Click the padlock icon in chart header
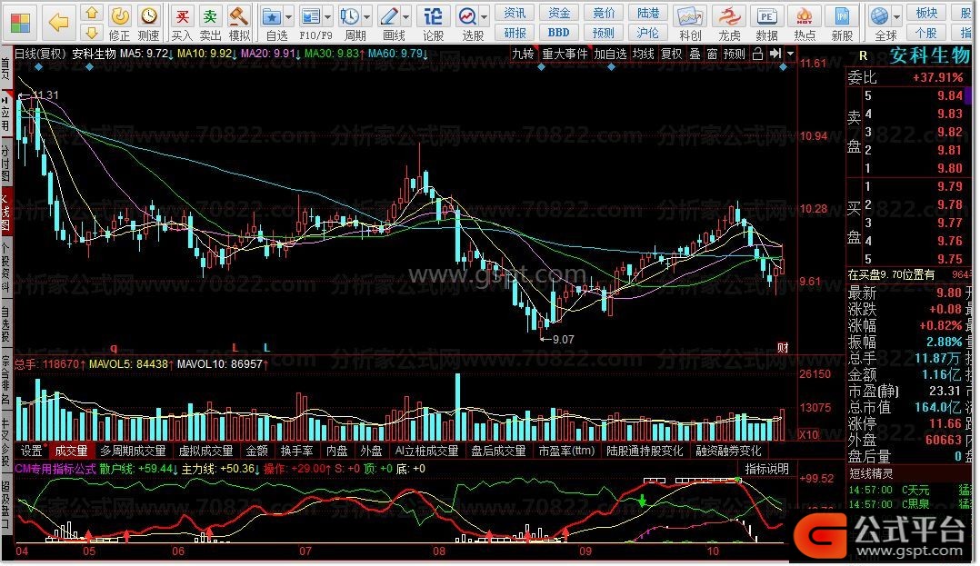This screenshot has width=980, height=566. pos(757,54)
